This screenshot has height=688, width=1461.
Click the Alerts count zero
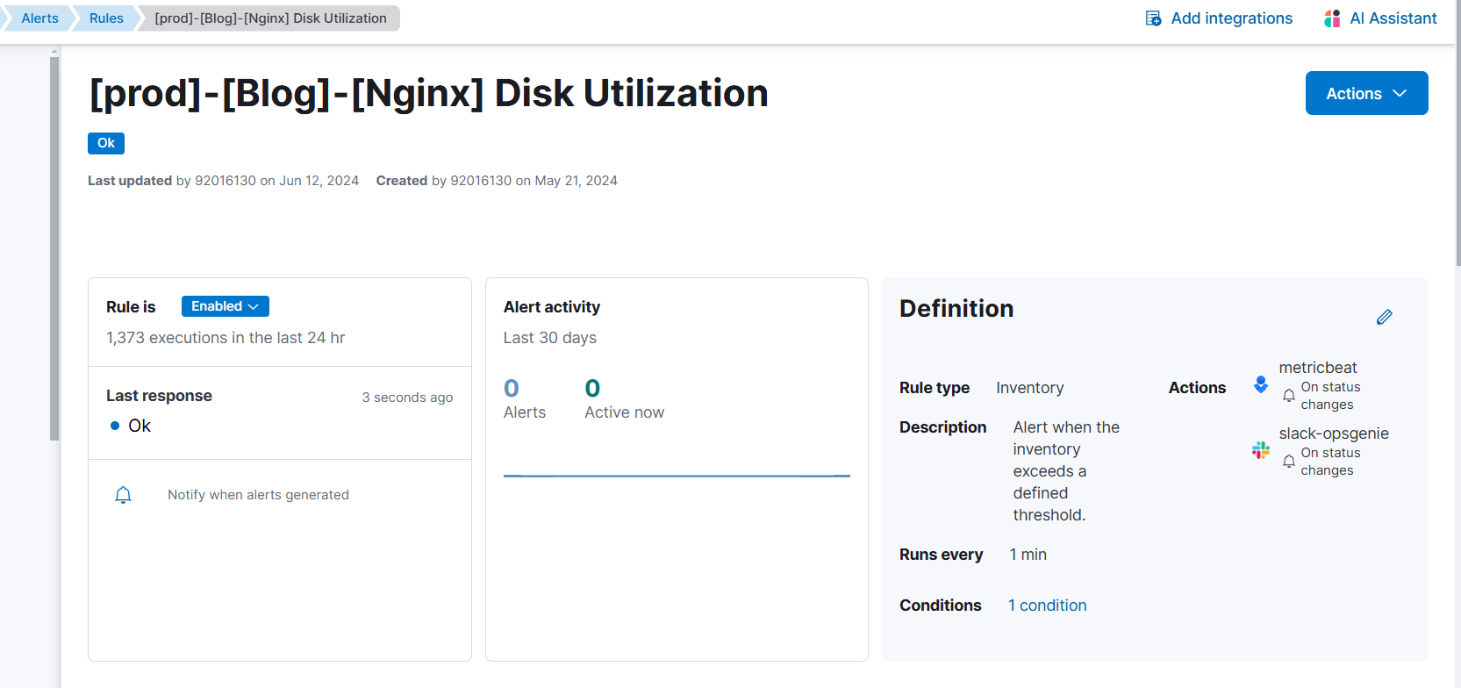[512, 388]
